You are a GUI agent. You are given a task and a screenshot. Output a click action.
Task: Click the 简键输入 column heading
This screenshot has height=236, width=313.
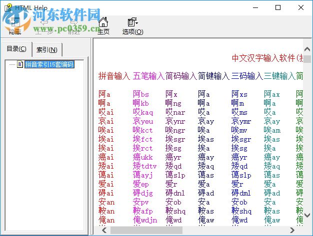pos(214,76)
